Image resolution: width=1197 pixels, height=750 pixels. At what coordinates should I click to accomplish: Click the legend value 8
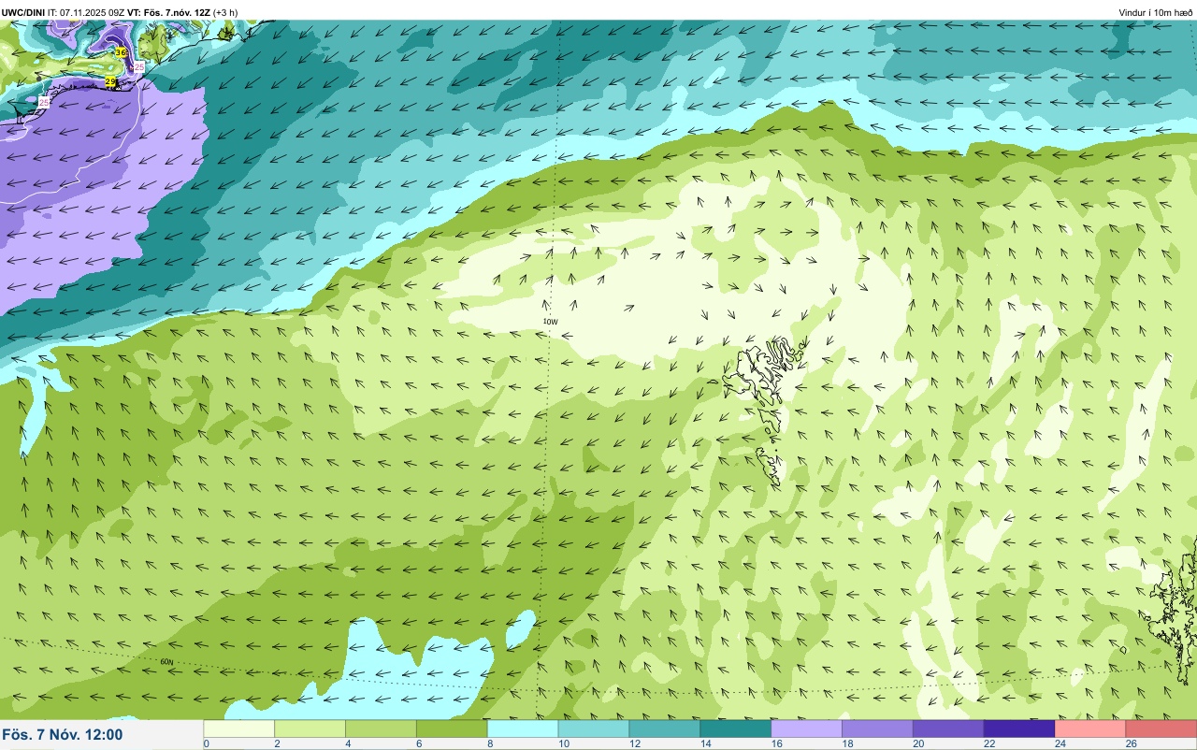click(x=490, y=744)
